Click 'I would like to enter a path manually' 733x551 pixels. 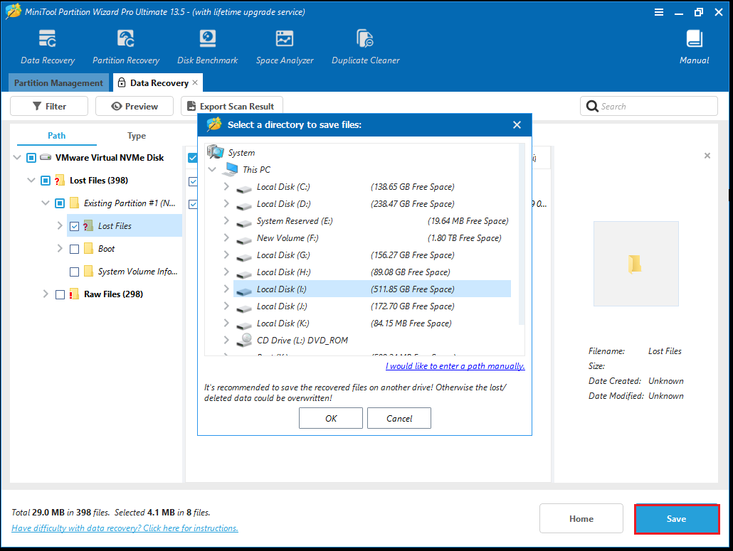[455, 366]
